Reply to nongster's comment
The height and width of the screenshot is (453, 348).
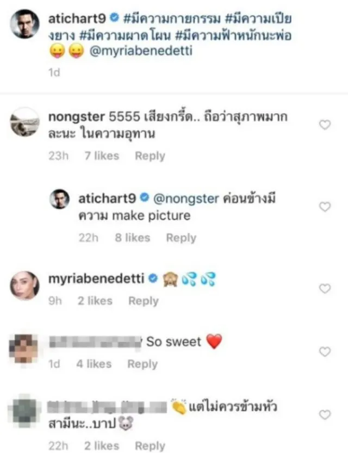(150, 156)
